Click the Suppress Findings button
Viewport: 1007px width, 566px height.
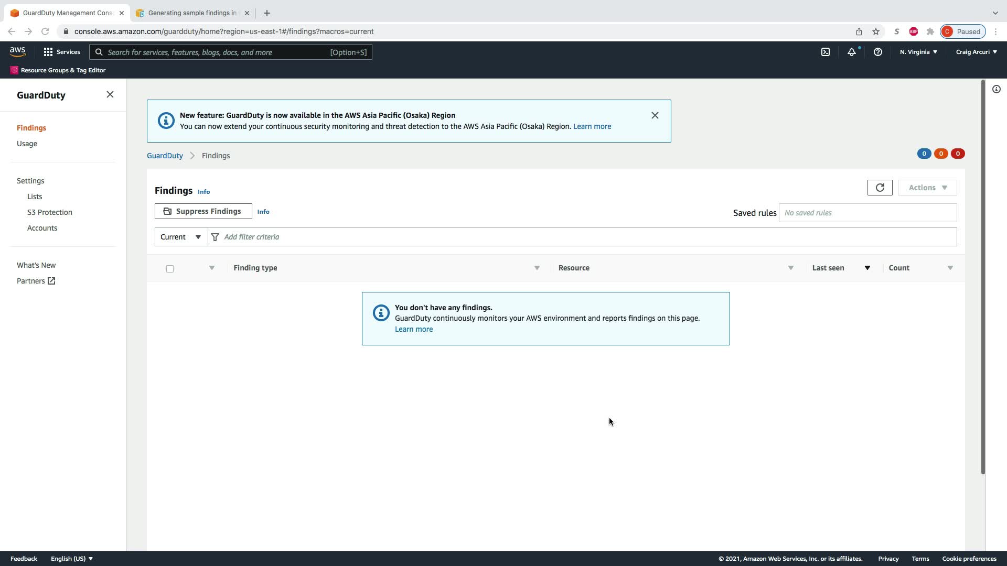coord(203,211)
